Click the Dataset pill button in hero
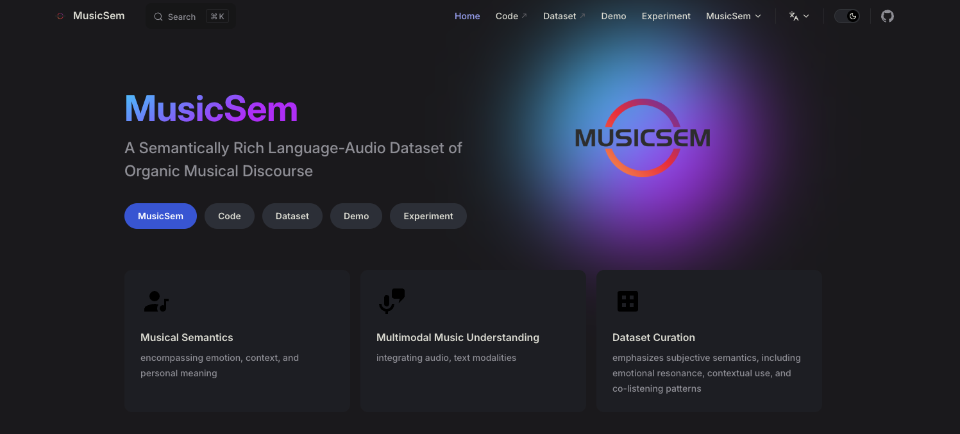 point(292,216)
